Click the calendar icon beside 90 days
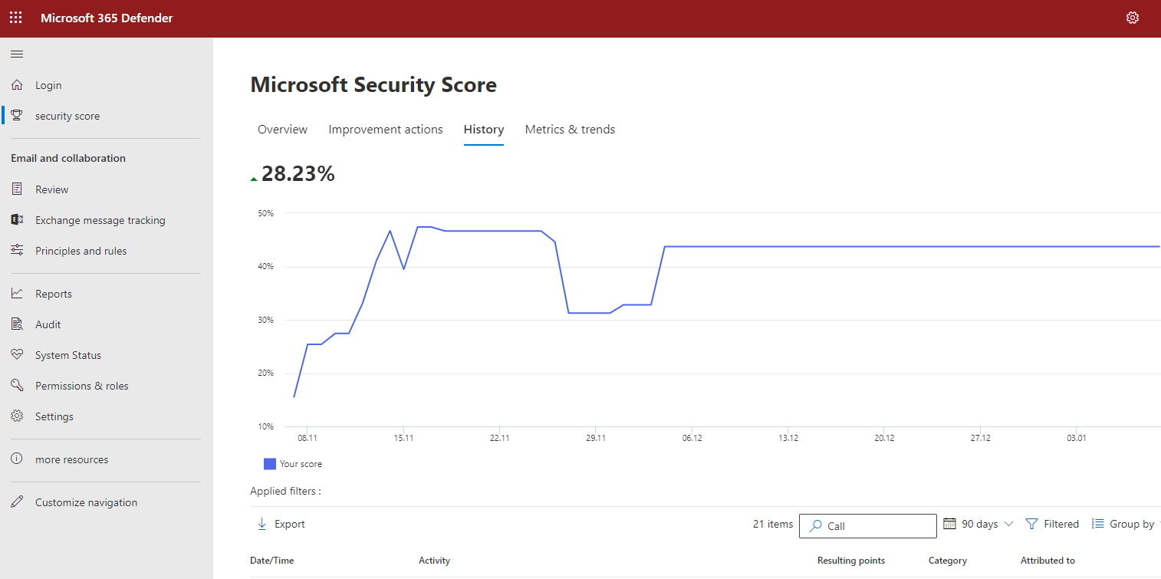Screen dimensions: 1161x579 point(949,524)
